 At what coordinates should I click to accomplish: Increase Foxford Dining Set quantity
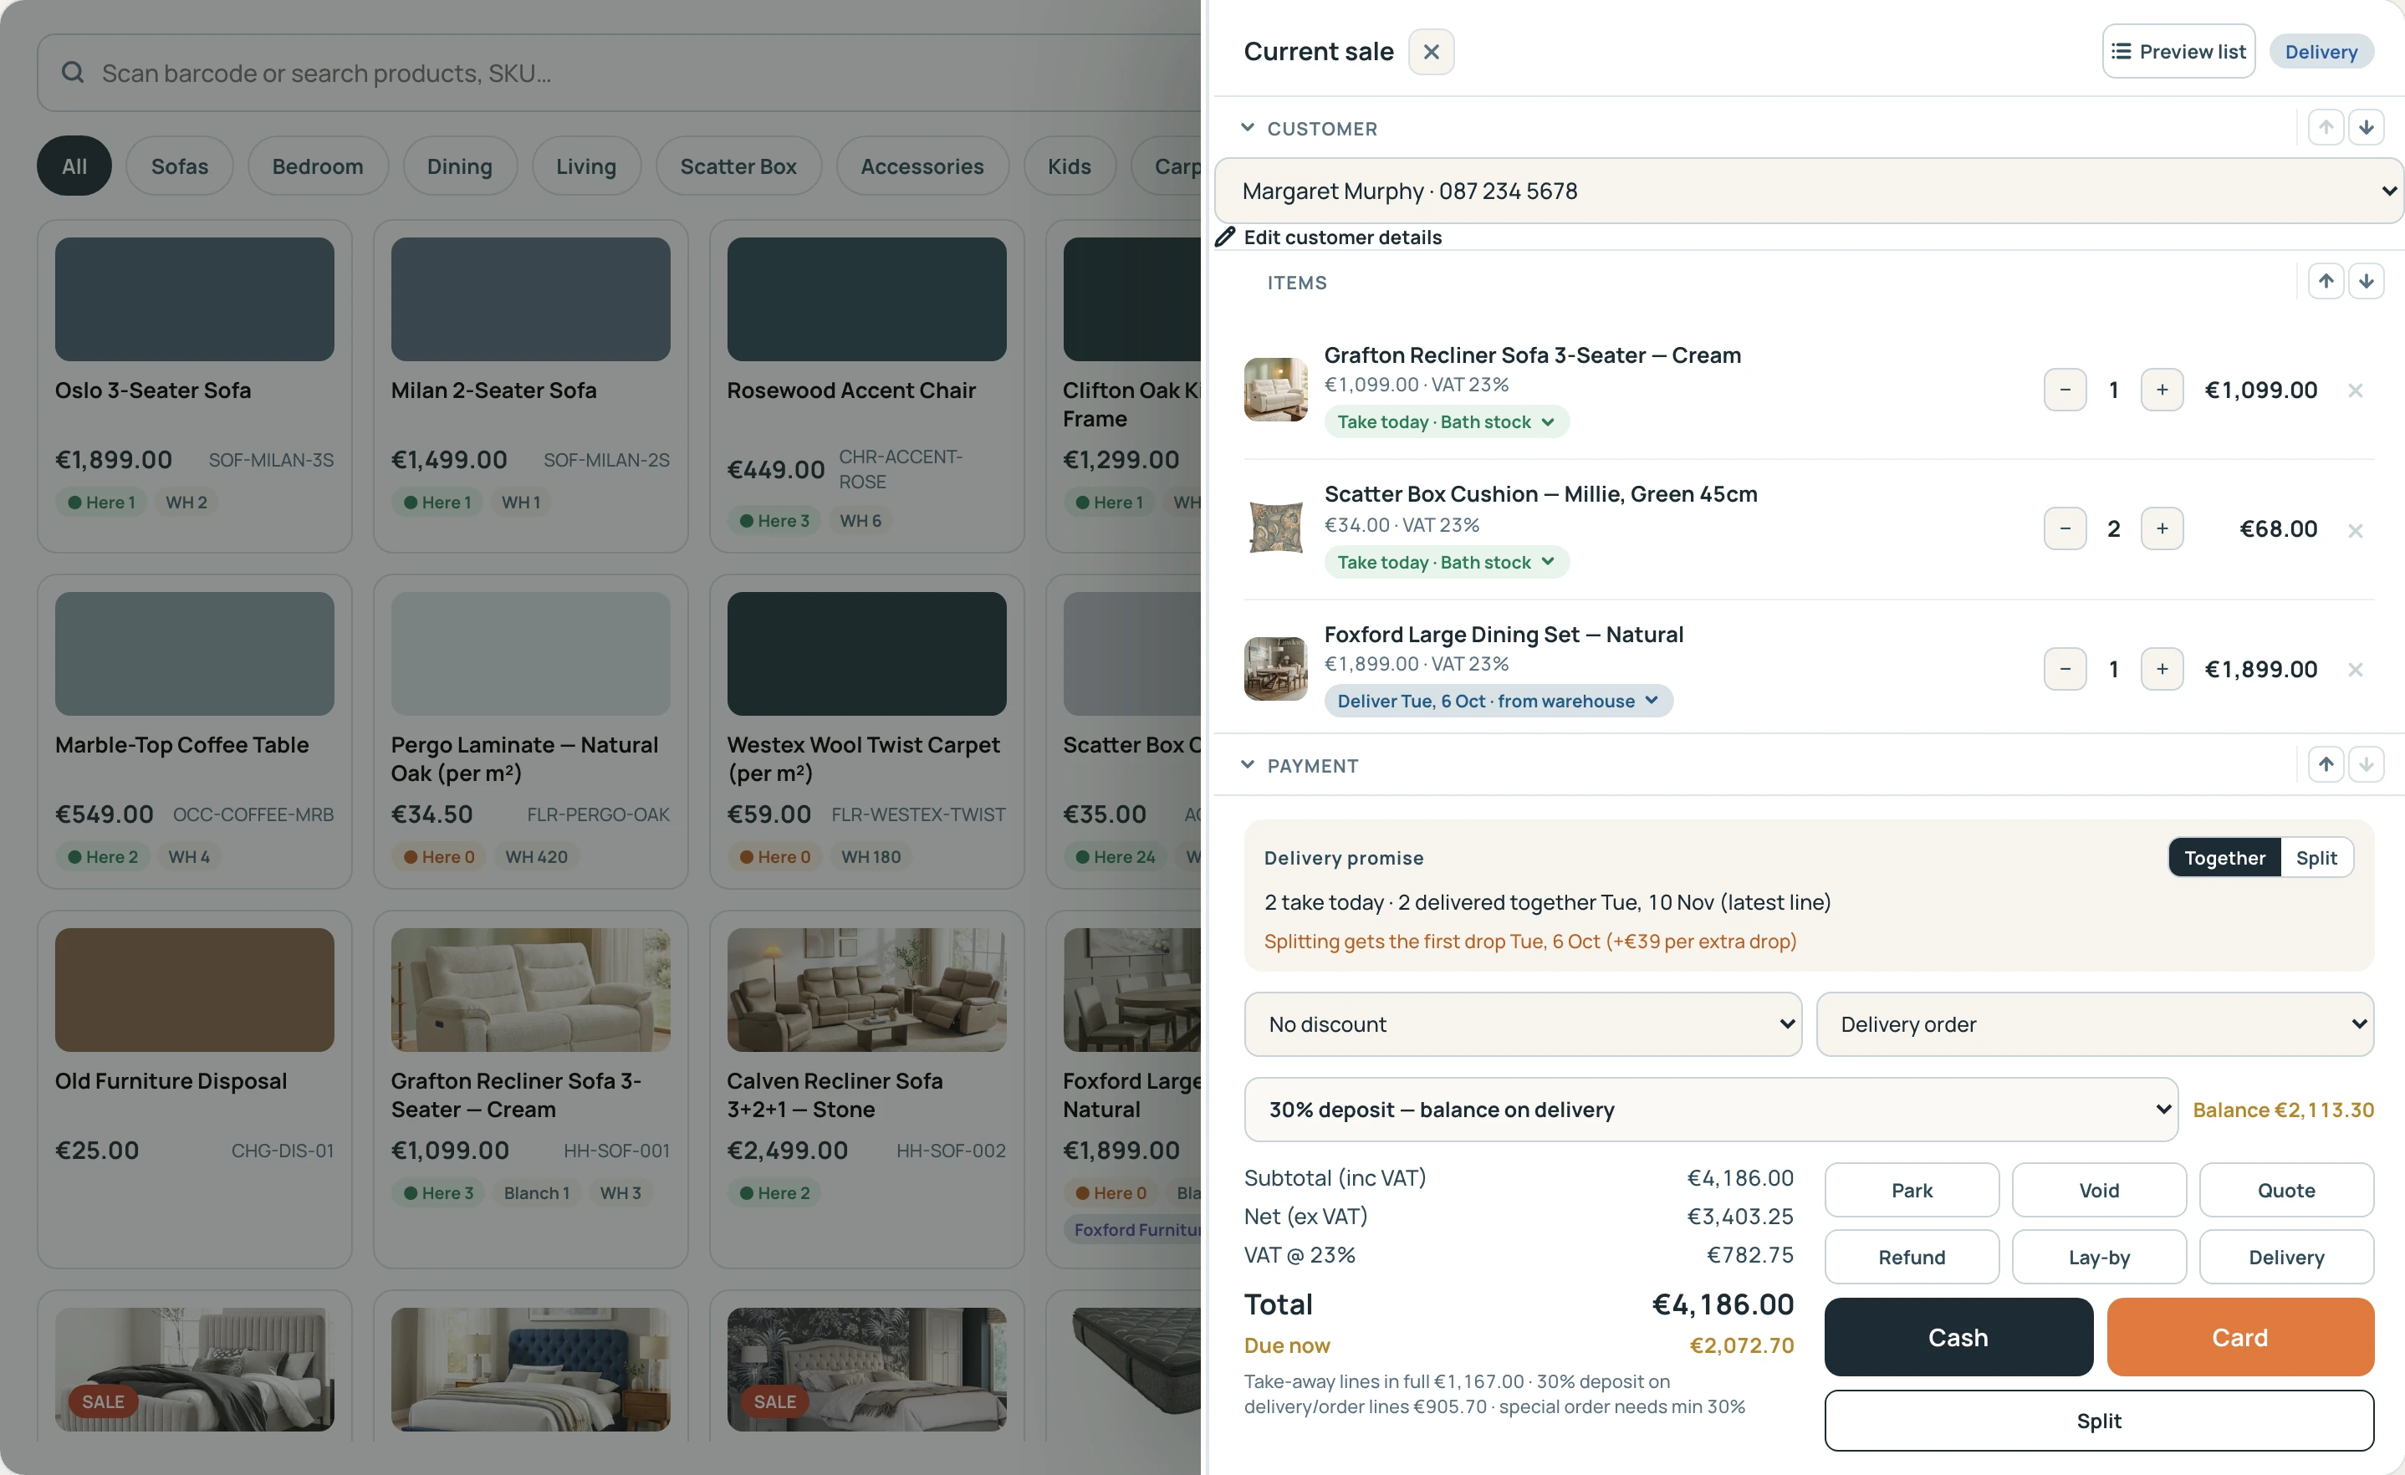[x=2162, y=670]
